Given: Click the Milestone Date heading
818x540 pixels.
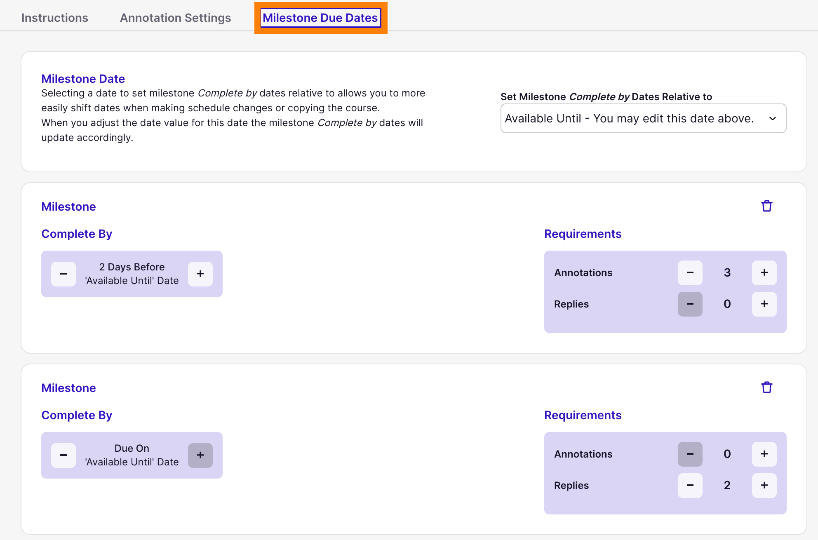Looking at the screenshot, I should 83,79.
